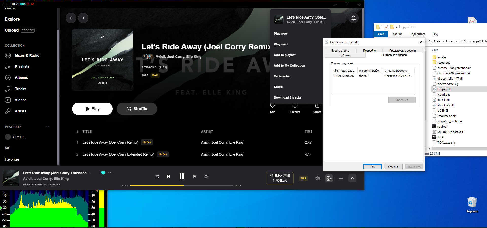The width and height of the screenshot is (487, 228).
Task: Open the Credits info icon
Action: click(x=295, y=106)
